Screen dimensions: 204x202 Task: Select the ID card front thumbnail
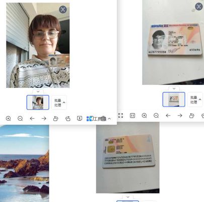tap(174, 99)
